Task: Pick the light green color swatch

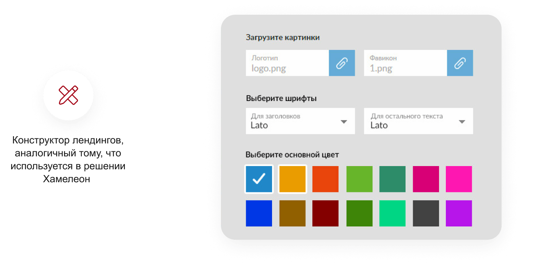Action: (x=359, y=179)
